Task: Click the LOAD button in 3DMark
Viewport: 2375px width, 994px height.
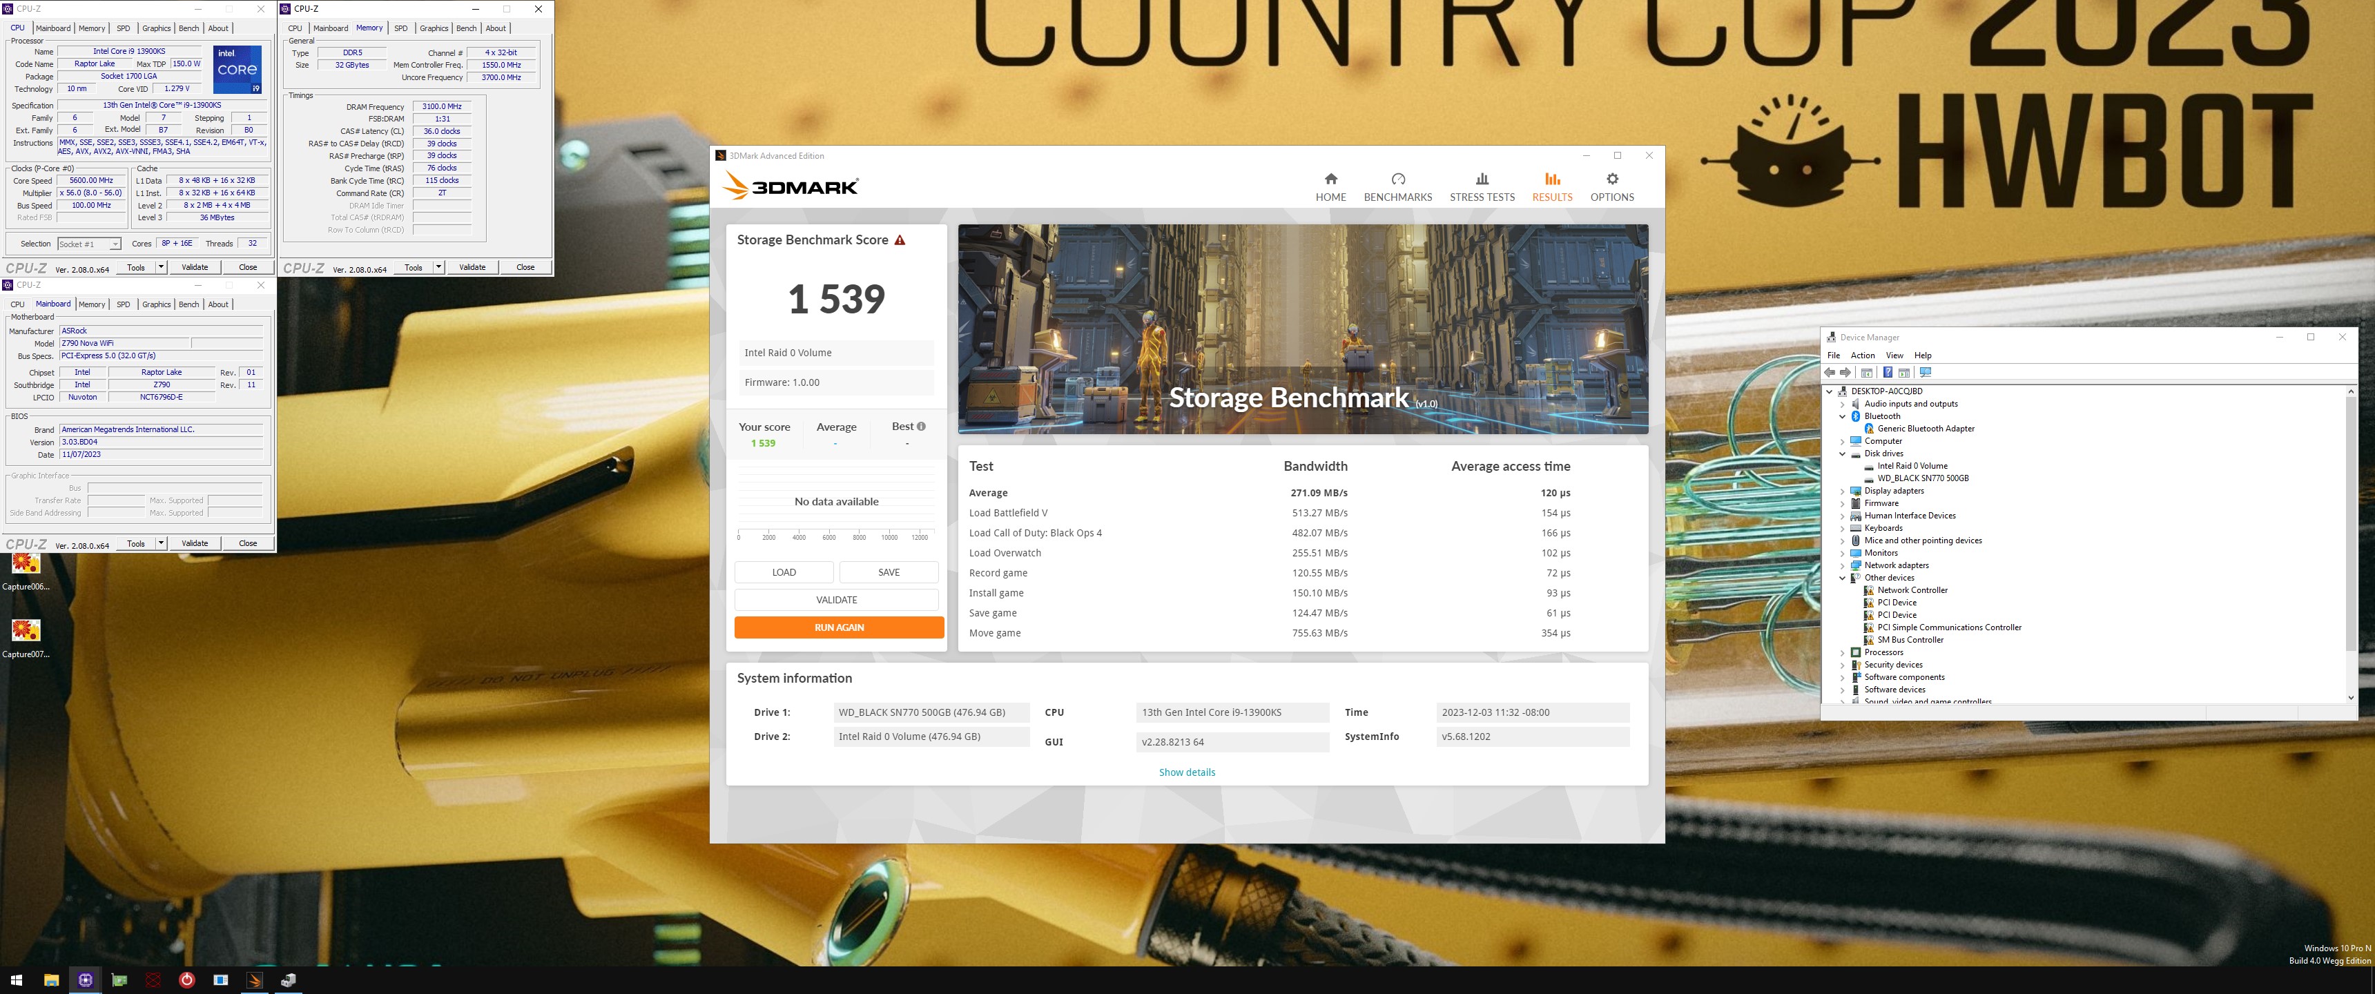Action: pyautogui.click(x=784, y=573)
